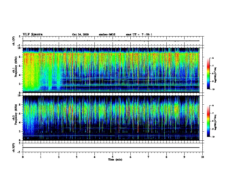Image resolution: width=228 pixels, height=176 pixels.
Task: Click time axis tick label "9"
Action: click(x=184, y=157)
